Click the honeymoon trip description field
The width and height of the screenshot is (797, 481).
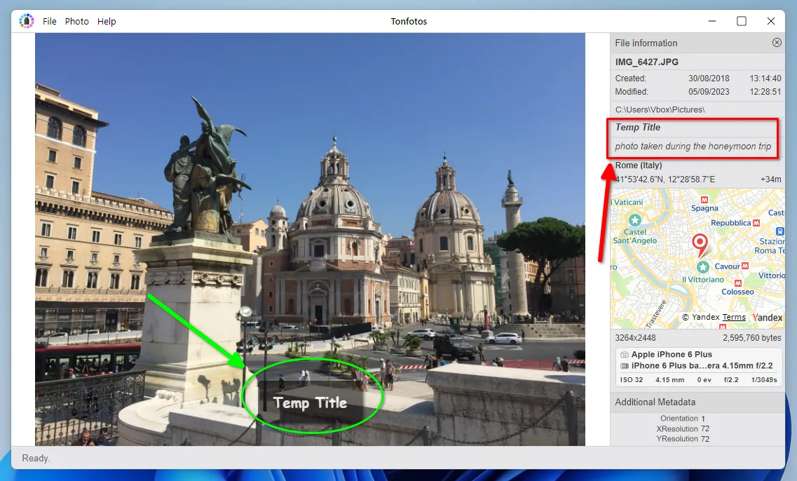pos(693,147)
